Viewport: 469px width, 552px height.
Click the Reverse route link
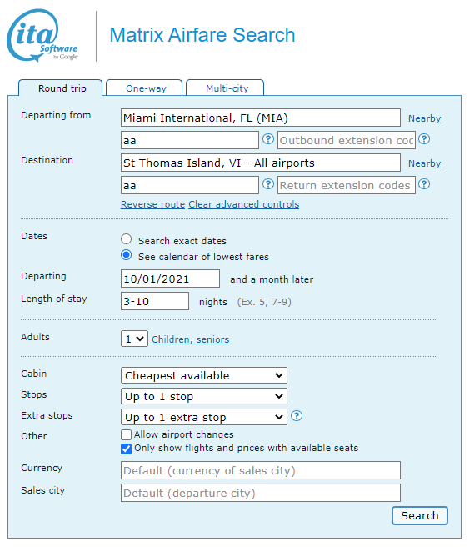(x=153, y=204)
